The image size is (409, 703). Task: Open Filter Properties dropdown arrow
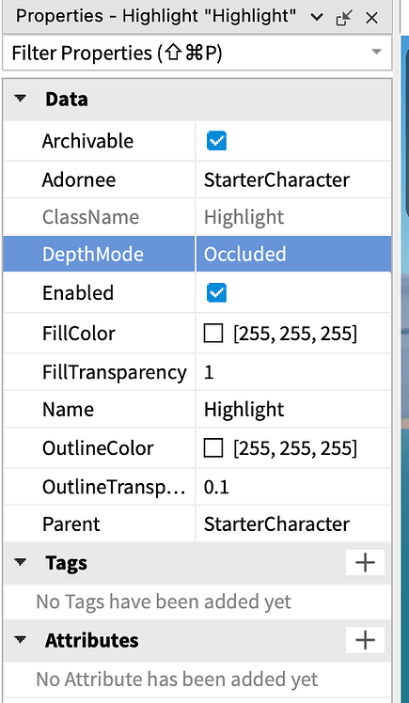point(376,52)
